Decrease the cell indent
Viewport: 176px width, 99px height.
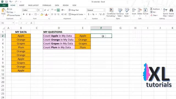pyautogui.click(x=62, y=14)
